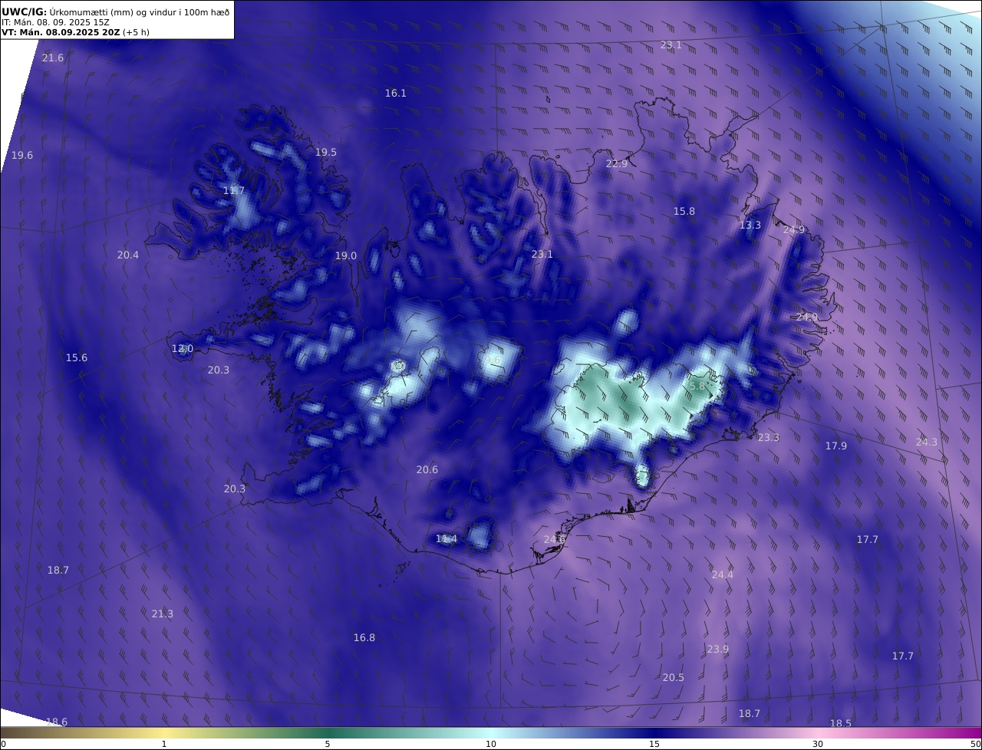Image resolution: width=982 pixels, height=750 pixels.
Task: Click the 16.8 value label
Action: coord(364,638)
